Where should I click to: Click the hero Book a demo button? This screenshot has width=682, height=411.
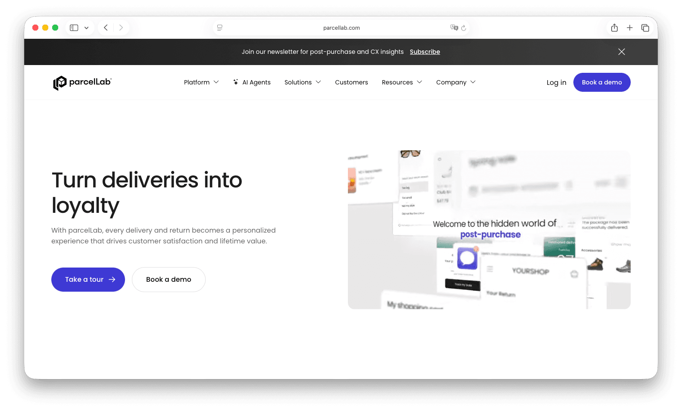point(169,280)
